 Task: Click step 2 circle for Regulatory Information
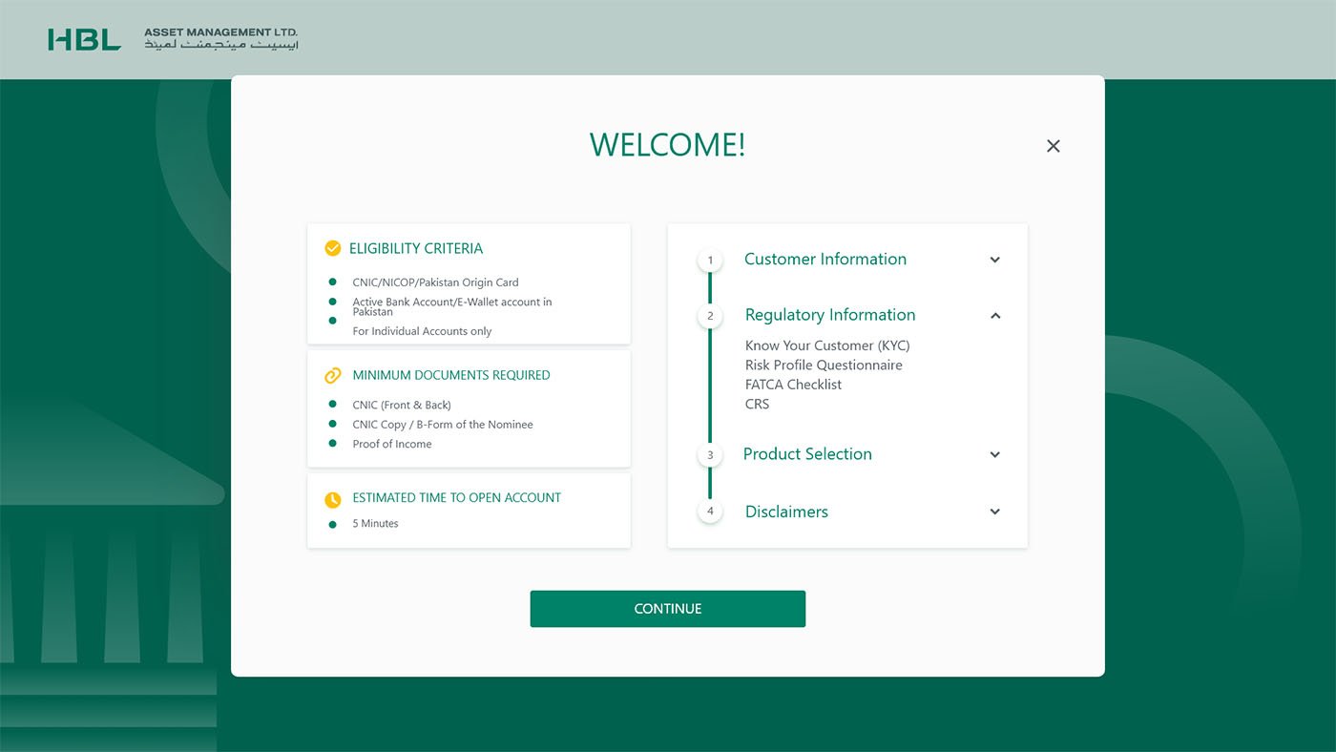point(710,316)
